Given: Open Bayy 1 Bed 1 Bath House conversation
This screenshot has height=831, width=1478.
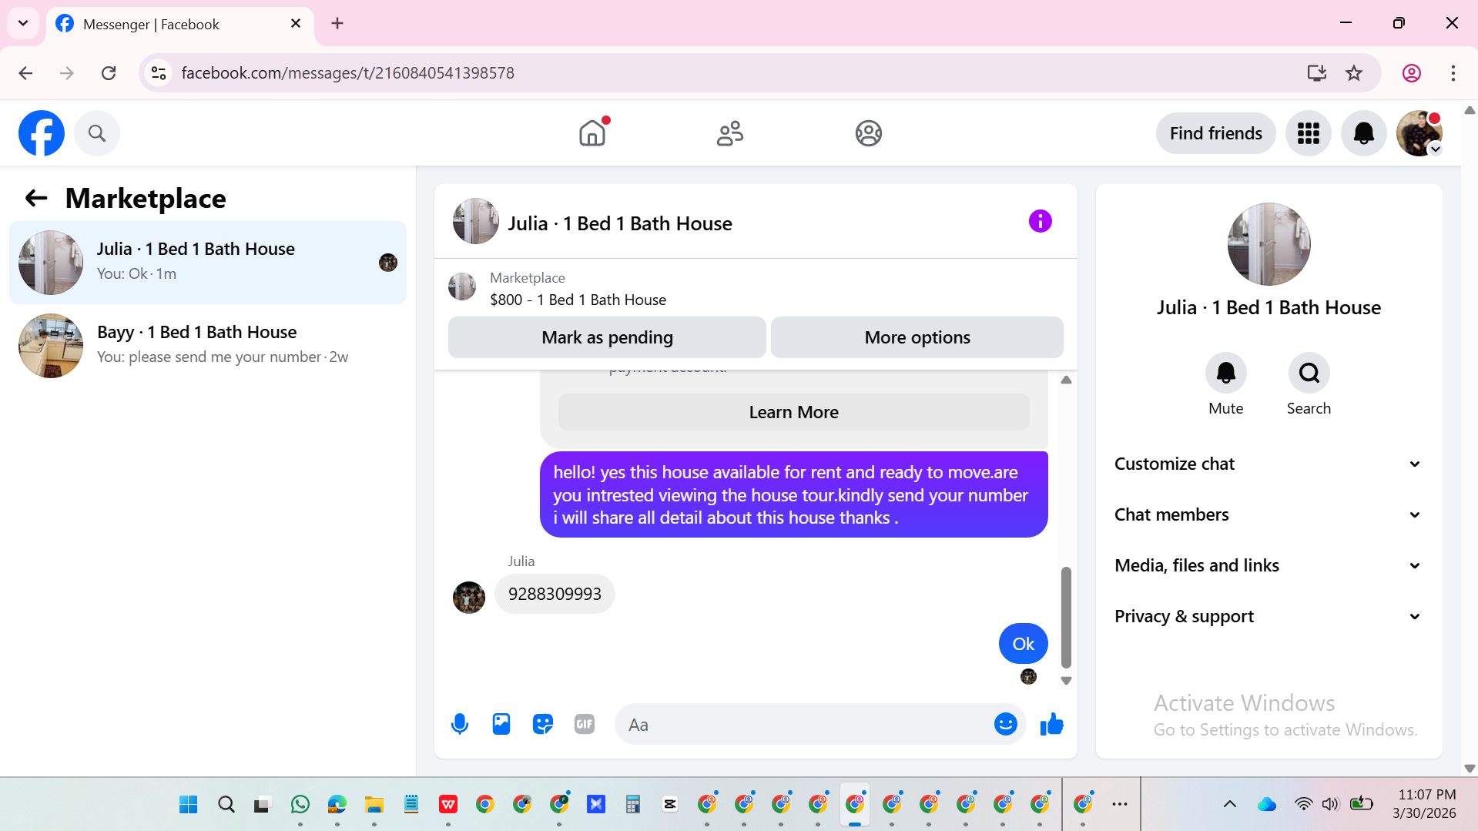Looking at the screenshot, I should point(208,345).
